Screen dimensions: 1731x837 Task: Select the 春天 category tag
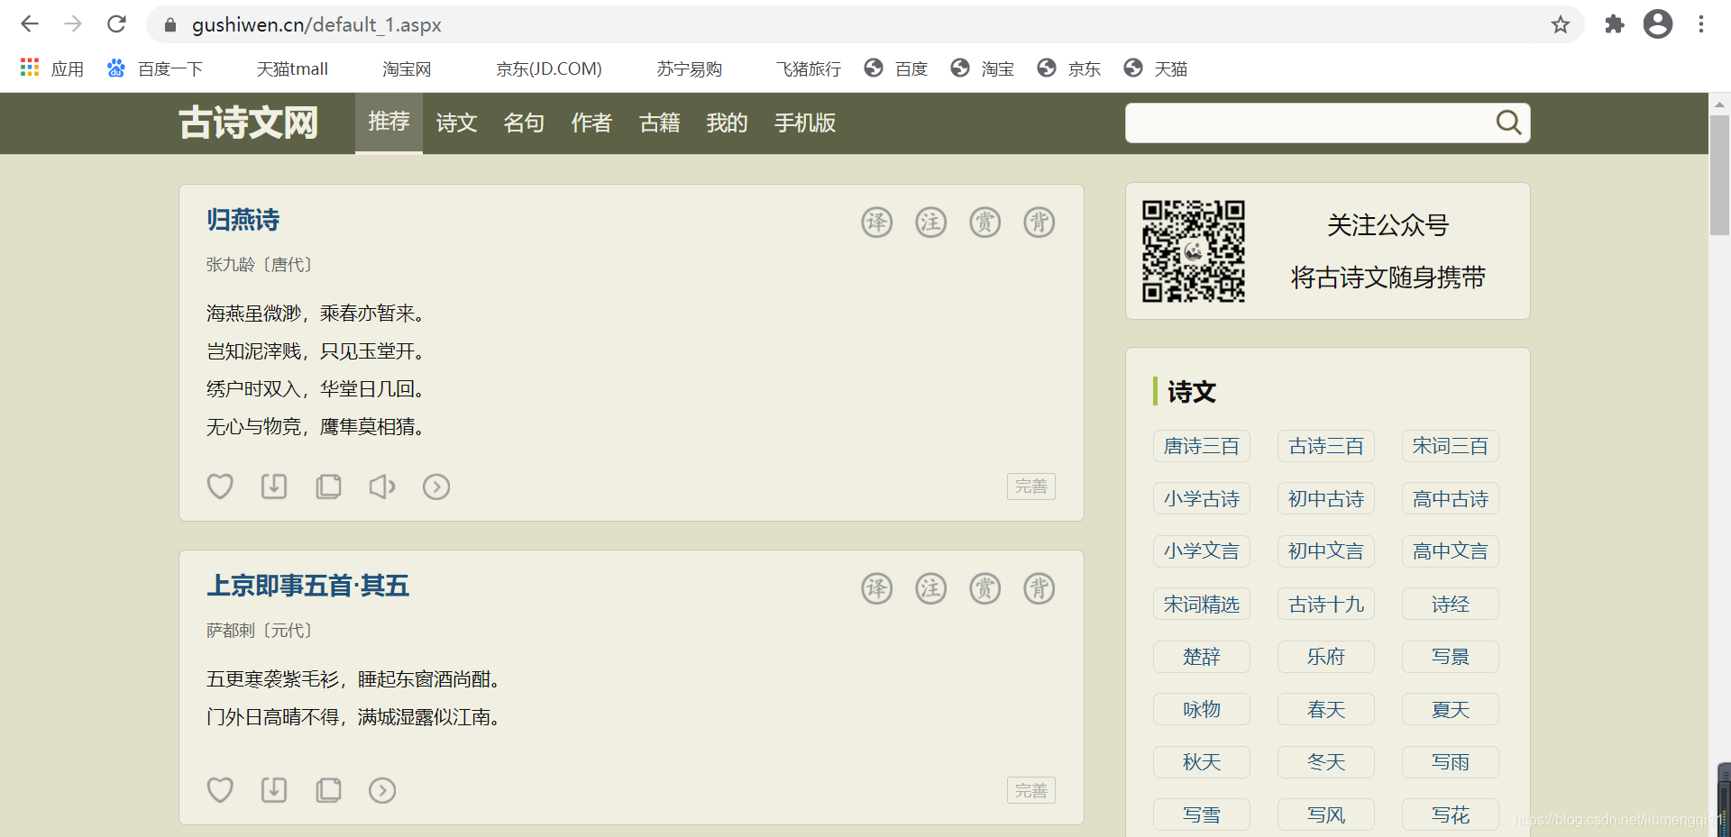[x=1326, y=709]
